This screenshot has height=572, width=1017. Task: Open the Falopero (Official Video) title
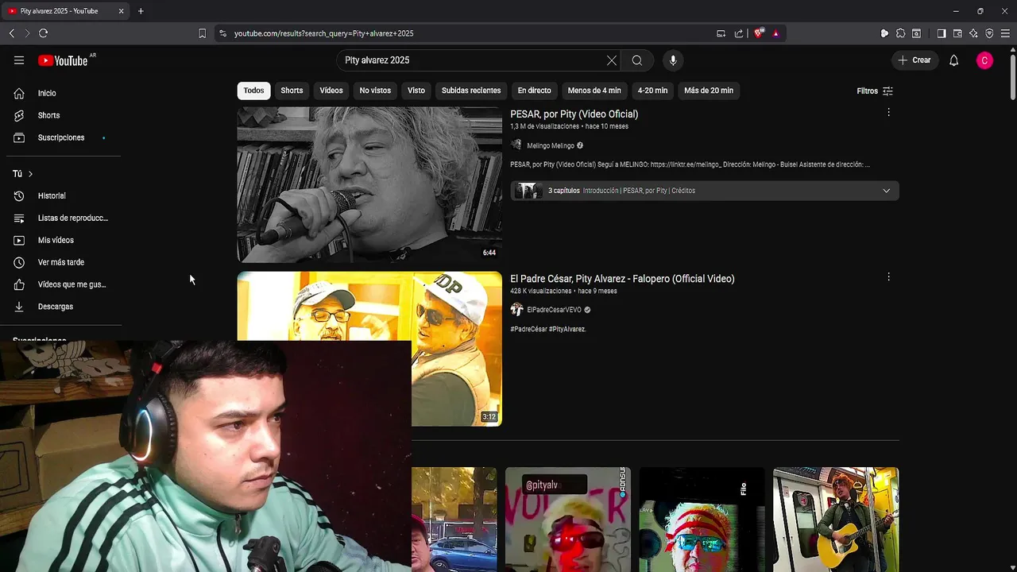click(622, 279)
